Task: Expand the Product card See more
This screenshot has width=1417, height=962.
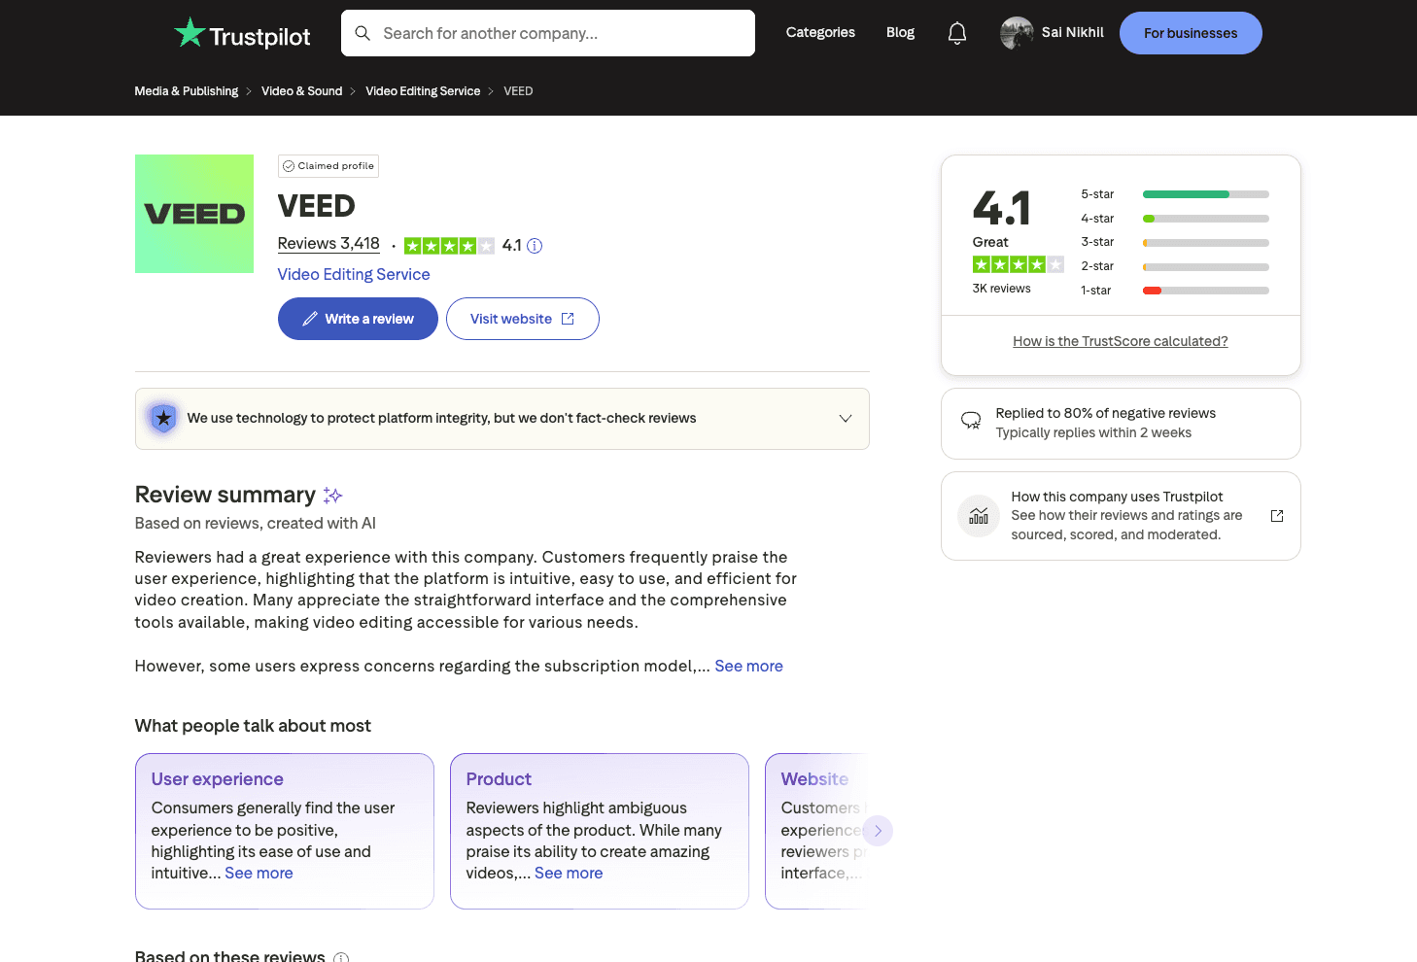Action: [x=569, y=873]
